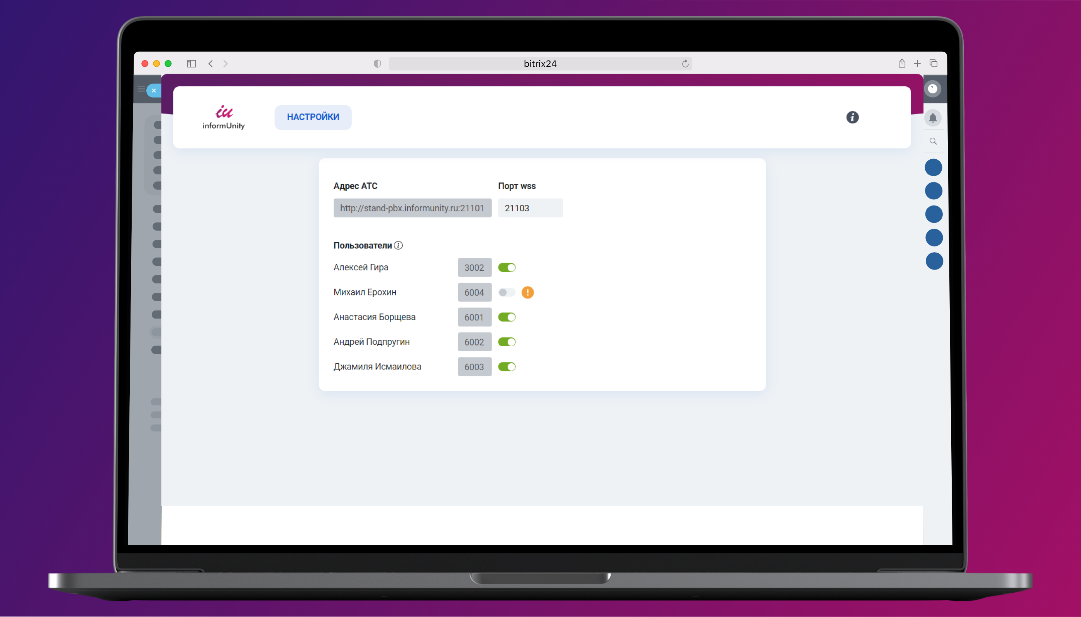Reload page with browser refresh icon
The height and width of the screenshot is (617, 1081).
[685, 64]
